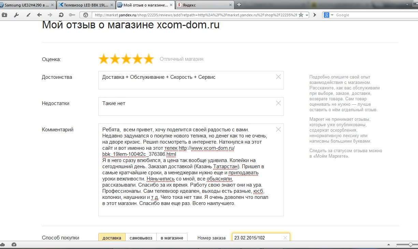
Task: Close the Samsung UE32H4290 tab
Action: coord(52,5)
